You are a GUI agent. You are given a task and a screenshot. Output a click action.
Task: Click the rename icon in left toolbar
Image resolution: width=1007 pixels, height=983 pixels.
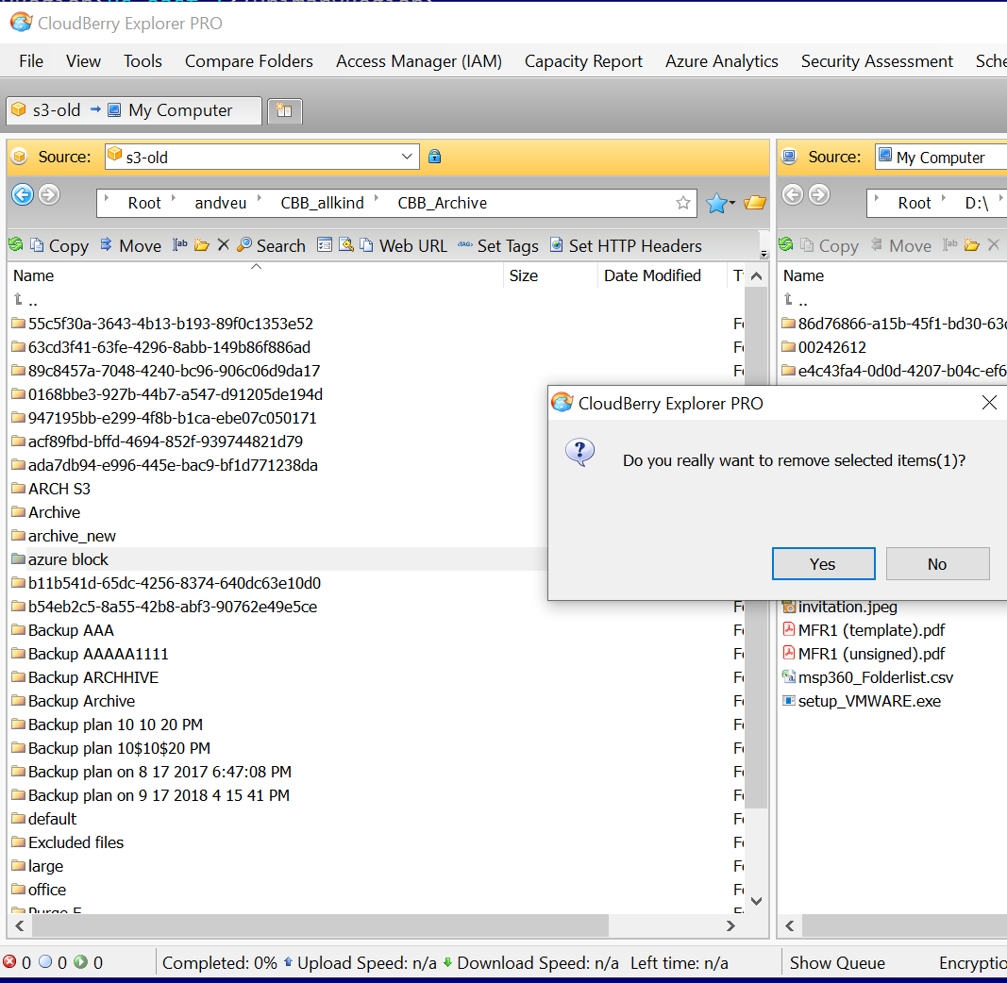coord(180,244)
